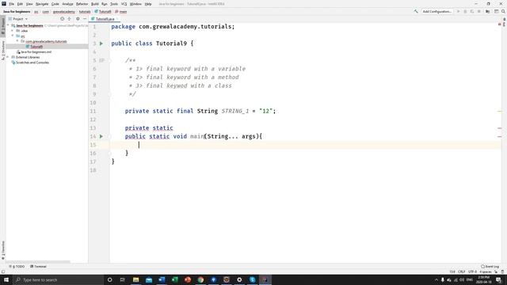Screen dimensions: 507x285
Task: Click the Debug icon in the toolbar
Action: [465, 11]
